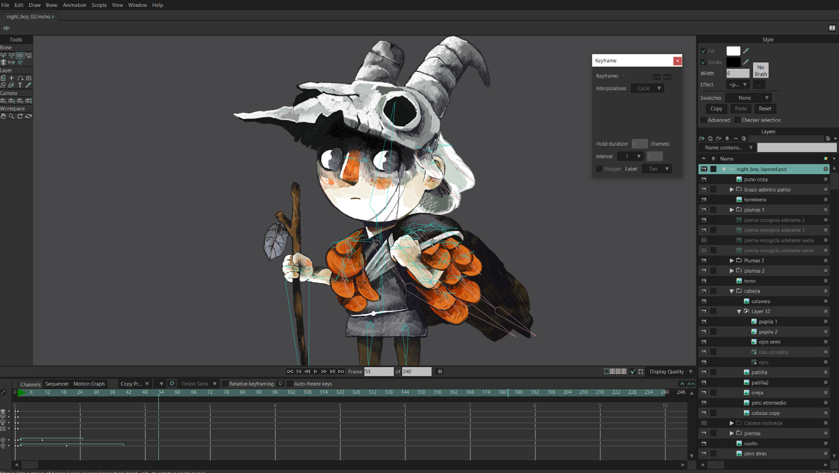This screenshot has width=839, height=473.
Task: Select the Pan workspace hand tool
Action: tap(3, 116)
